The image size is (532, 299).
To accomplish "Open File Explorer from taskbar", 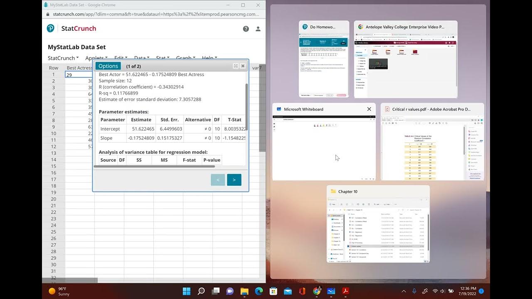I will point(244,291).
